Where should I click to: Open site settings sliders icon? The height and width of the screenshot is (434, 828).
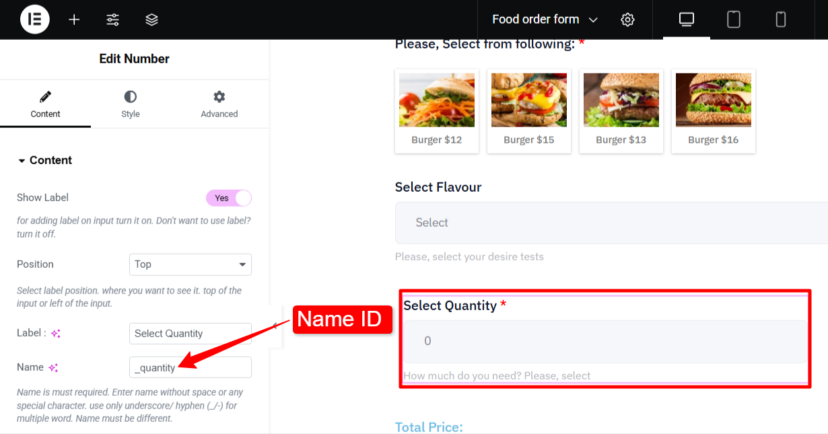point(113,20)
